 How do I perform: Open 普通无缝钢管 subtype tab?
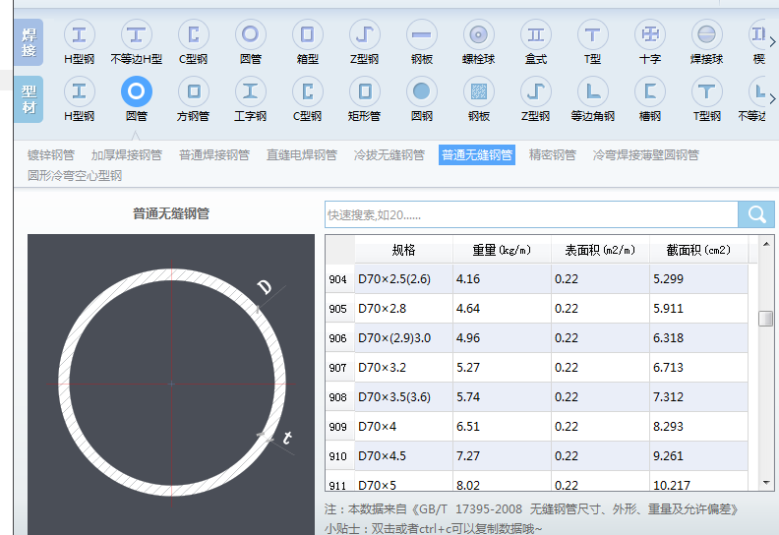(477, 155)
